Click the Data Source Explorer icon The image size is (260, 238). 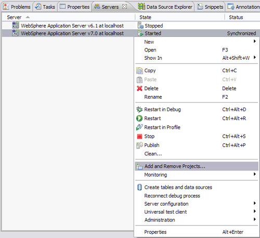141,7
